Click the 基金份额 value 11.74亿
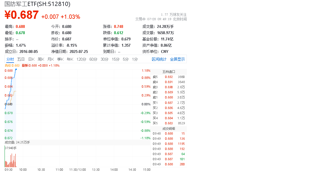Viewport: 332px width, 175px height. click(167, 39)
